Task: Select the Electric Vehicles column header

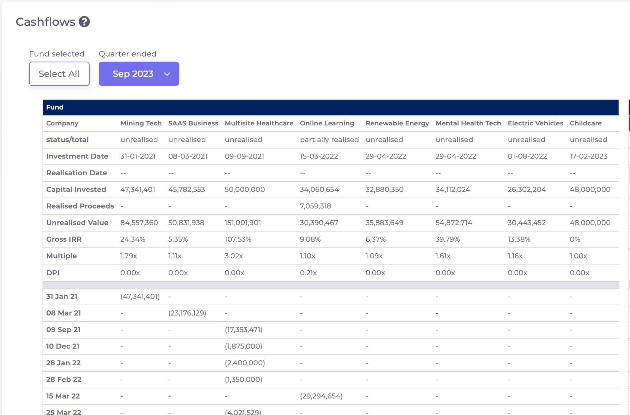Action: (x=535, y=123)
